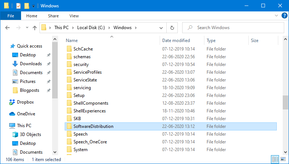289x164 pixels.
Task: Select the ServiceProfiles folder icon
Action: point(69,72)
